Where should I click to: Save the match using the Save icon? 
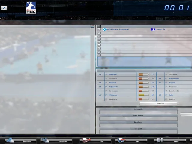(x=121, y=140)
